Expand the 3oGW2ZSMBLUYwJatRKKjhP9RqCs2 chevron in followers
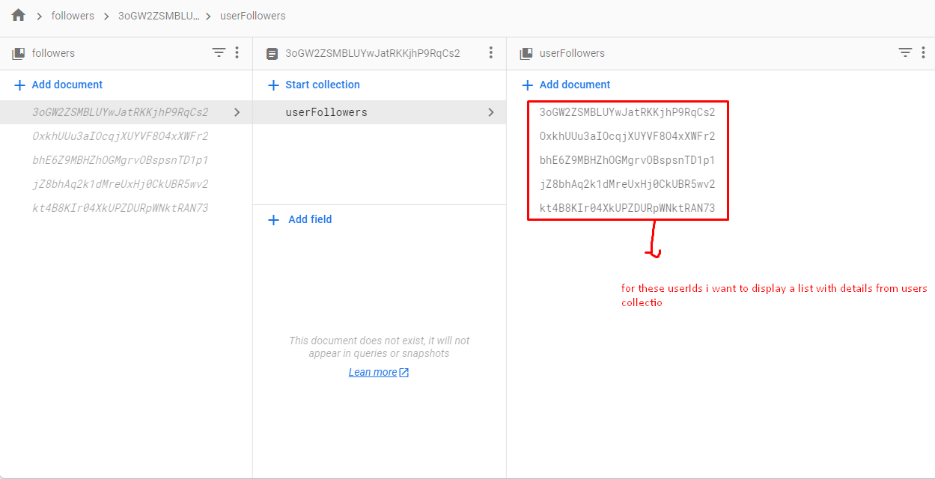 point(237,112)
